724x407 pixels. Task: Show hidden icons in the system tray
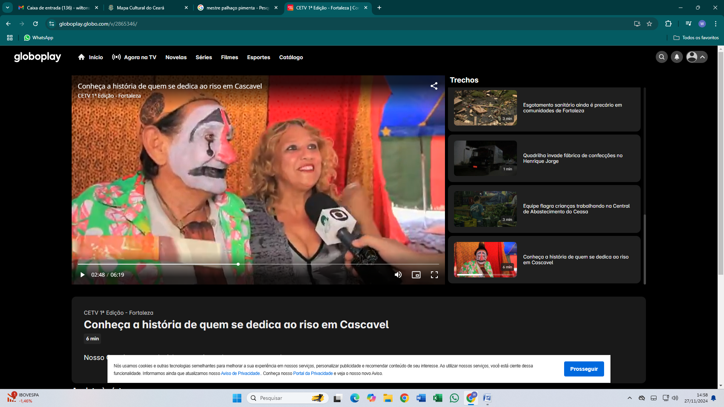[629, 398]
